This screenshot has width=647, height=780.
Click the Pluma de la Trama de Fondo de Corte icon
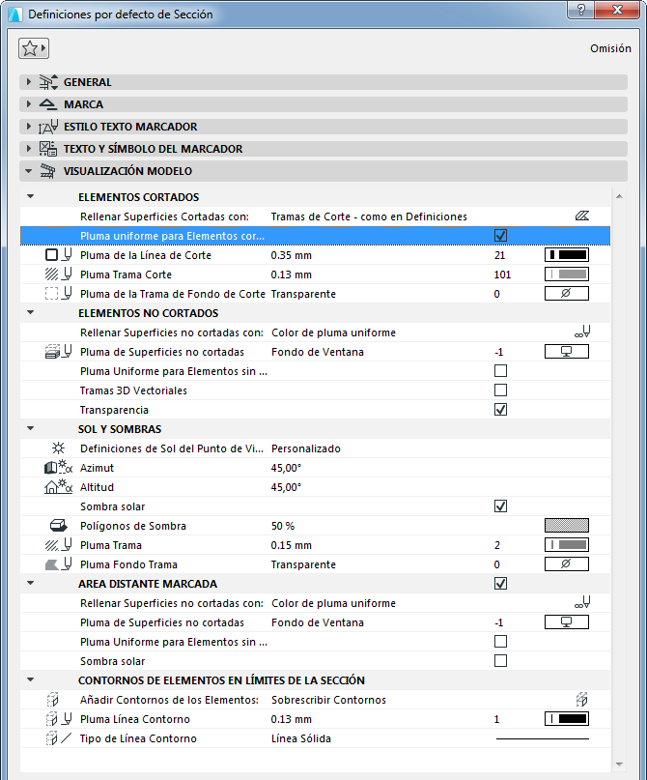tap(58, 294)
